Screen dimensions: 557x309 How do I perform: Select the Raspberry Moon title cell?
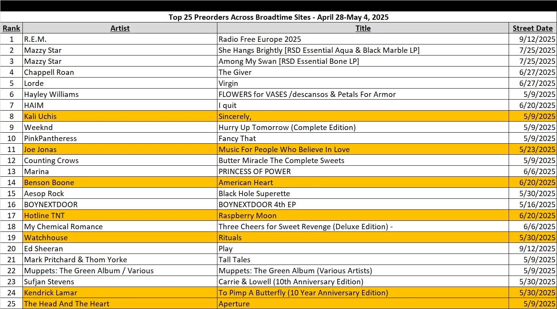363,216
